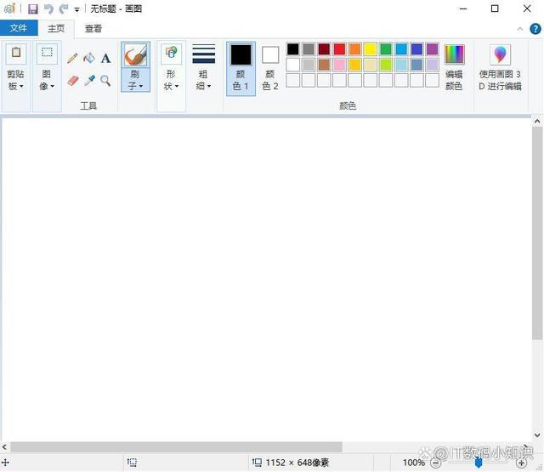
Task: Pick the black color swatch
Action: (x=292, y=49)
